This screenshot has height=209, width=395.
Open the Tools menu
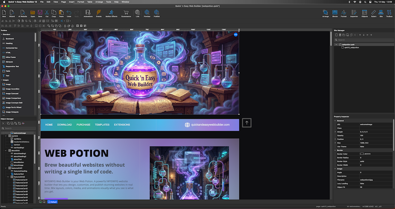109,2
